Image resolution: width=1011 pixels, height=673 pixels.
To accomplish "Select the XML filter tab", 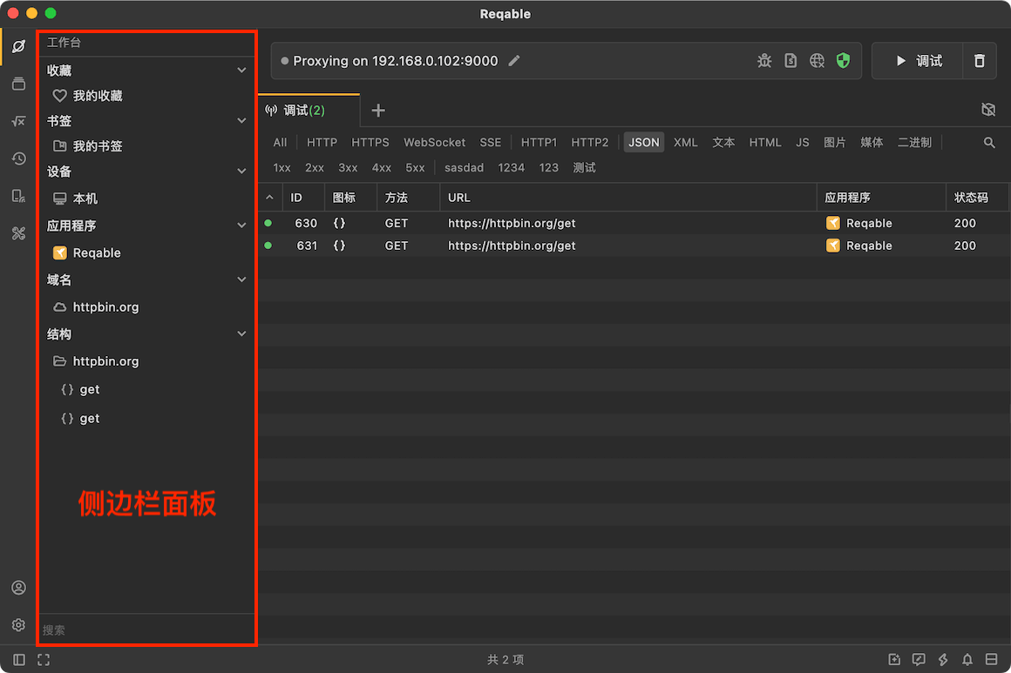I will click(685, 142).
